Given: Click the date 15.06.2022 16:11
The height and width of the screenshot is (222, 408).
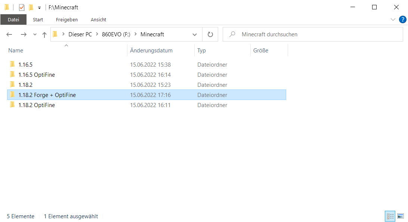Looking at the screenshot, I should point(151,105).
